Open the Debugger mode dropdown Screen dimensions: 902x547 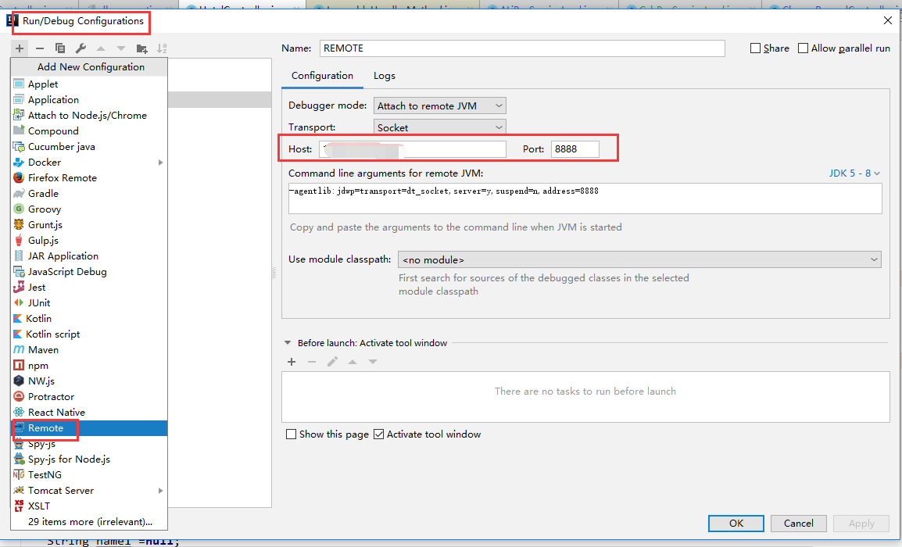coord(440,105)
